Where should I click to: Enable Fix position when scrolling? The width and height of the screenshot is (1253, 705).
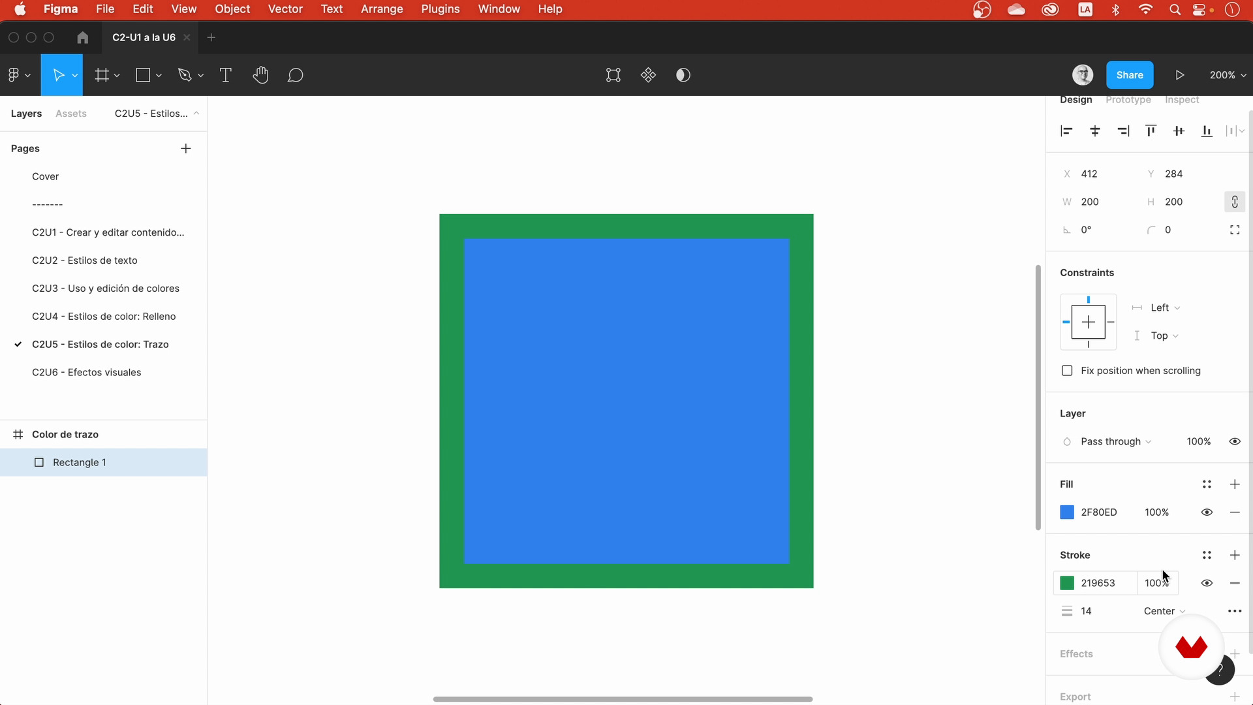point(1067,371)
